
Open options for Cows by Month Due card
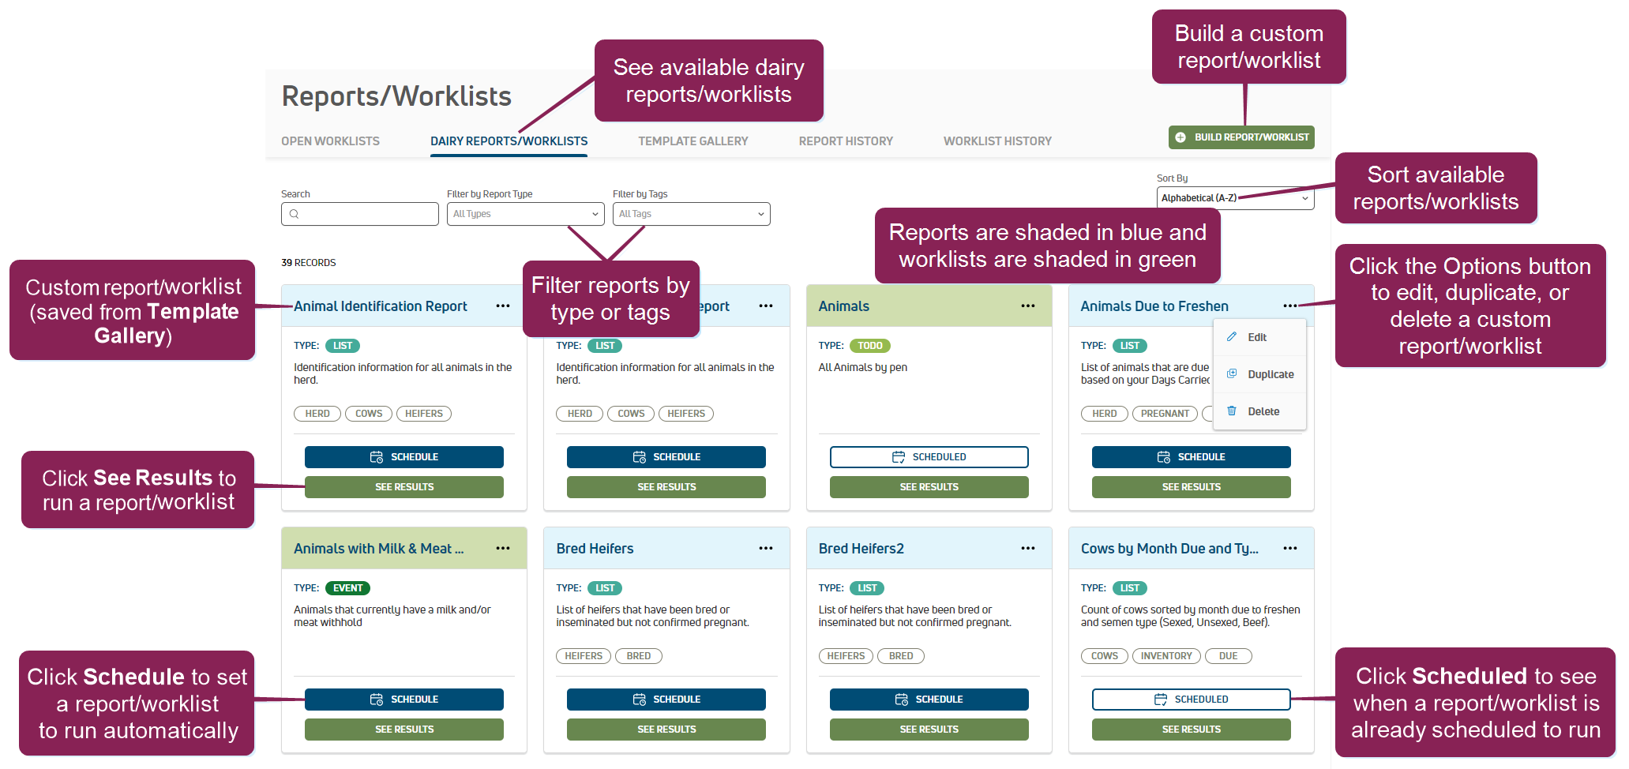[x=1289, y=549]
